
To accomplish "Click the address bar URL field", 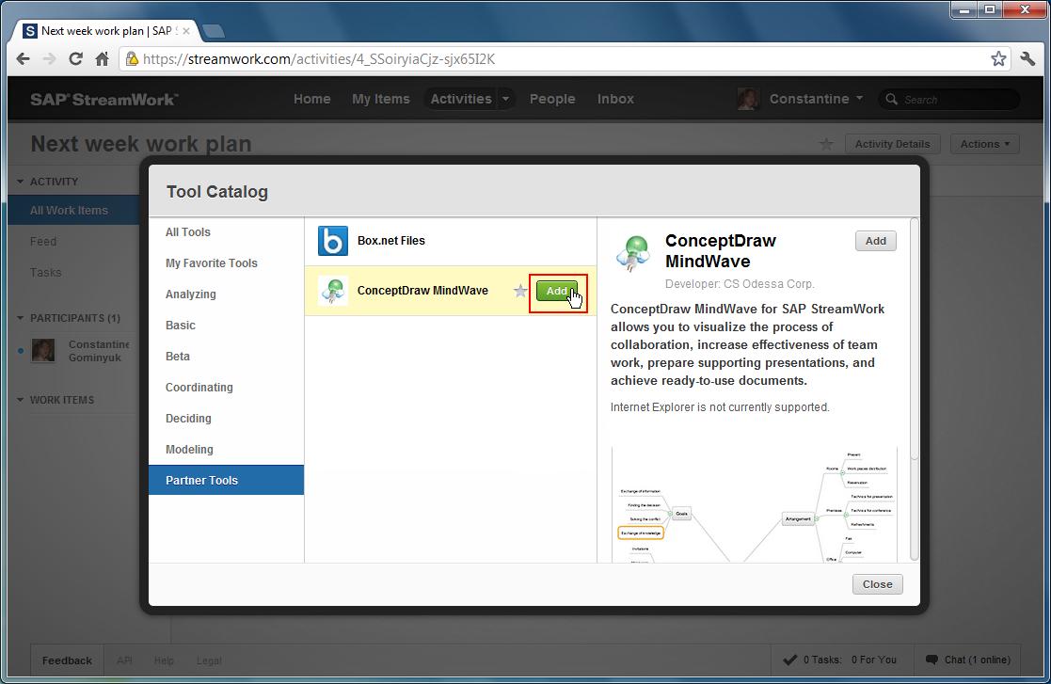I will pyautogui.click(x=563, y=59).
